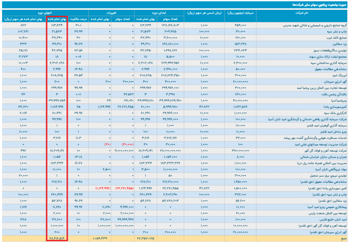This screenshot has height=243, width=349.
Task: Click red negative value '(۱,۱۲۴,۹۹۶)'
Action: click(x=103, y=188)
